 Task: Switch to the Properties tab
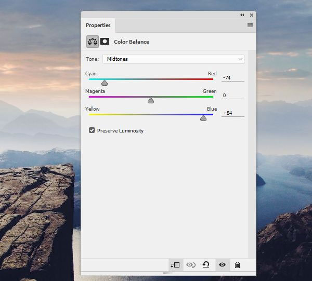98,25
